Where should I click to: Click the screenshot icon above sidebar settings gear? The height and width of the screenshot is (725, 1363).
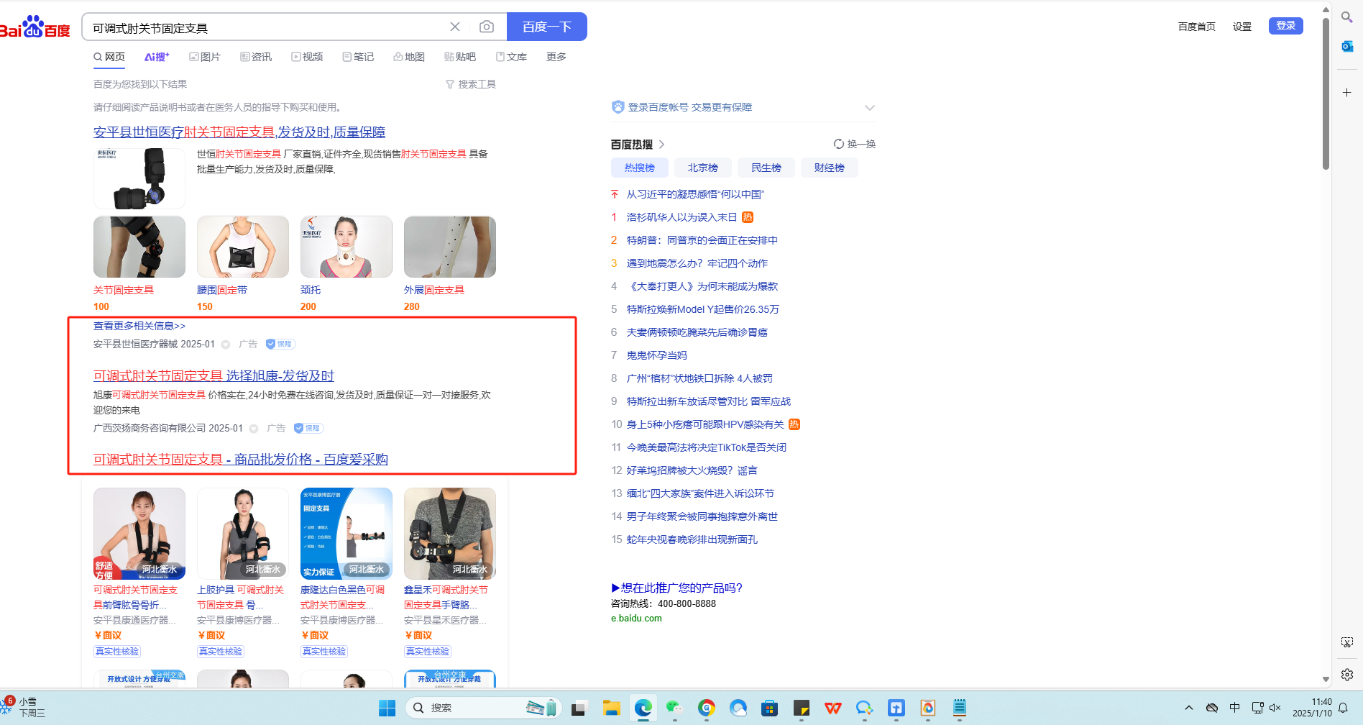click(x=1347, y=642)
